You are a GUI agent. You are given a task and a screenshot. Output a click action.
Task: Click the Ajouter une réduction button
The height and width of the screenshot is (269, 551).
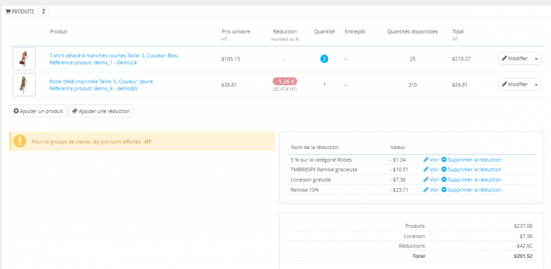pos(101,111)
